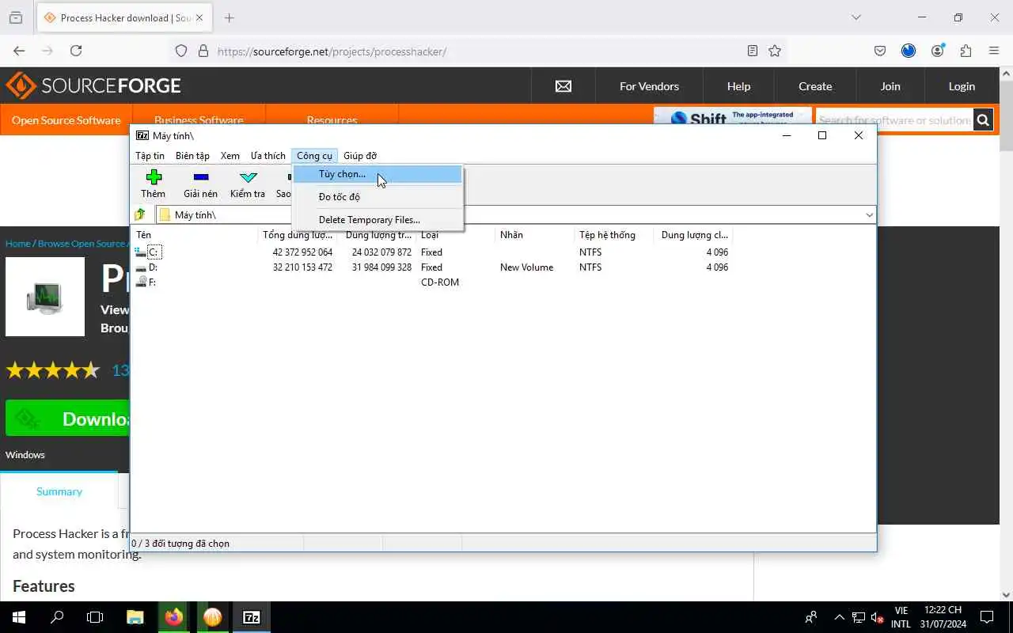Expand the system tray hidden icons chevron
The height and width of the screenshot is (633, 1013).
[840, 617]
